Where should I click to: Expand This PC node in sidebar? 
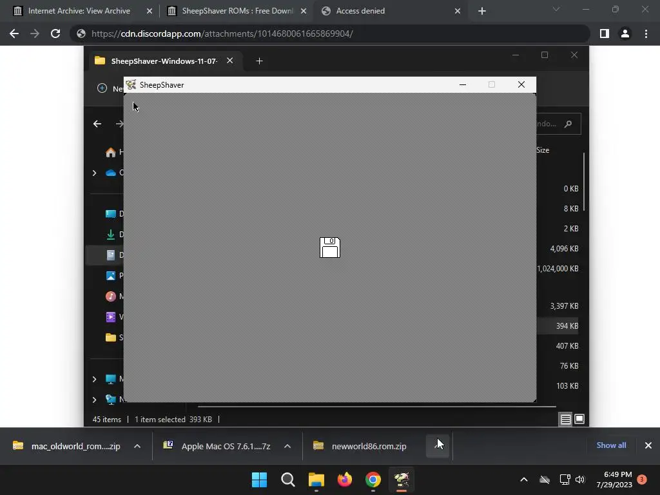(x=94, y=379)
